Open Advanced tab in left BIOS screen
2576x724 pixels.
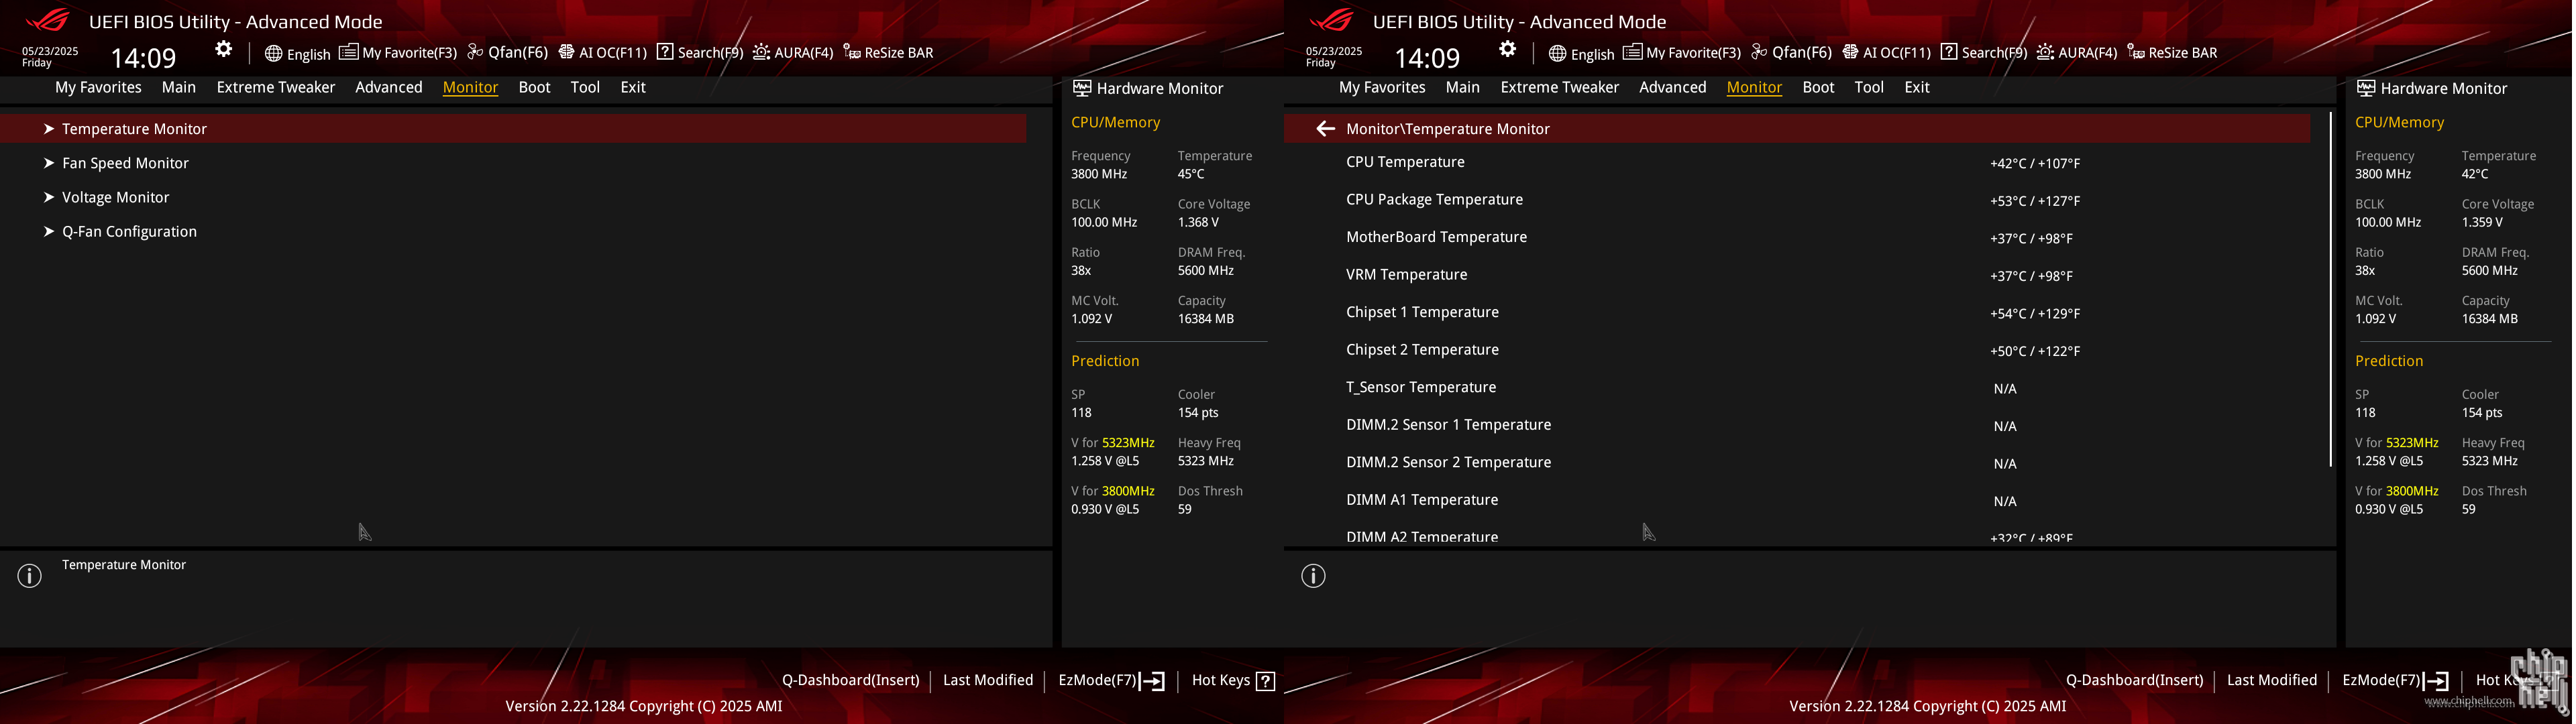[x=389, y=87]
